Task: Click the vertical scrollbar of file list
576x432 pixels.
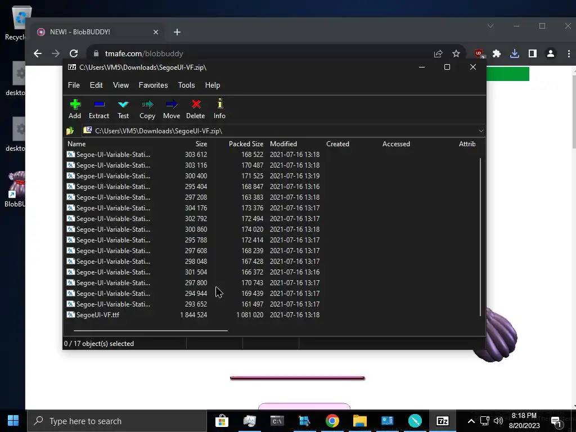Action: (480, 237)
